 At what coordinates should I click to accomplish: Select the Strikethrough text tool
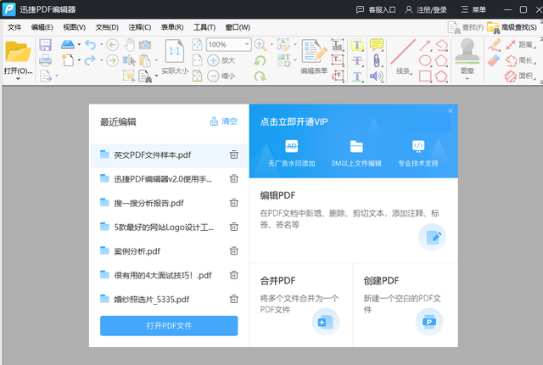pos(357,60)
